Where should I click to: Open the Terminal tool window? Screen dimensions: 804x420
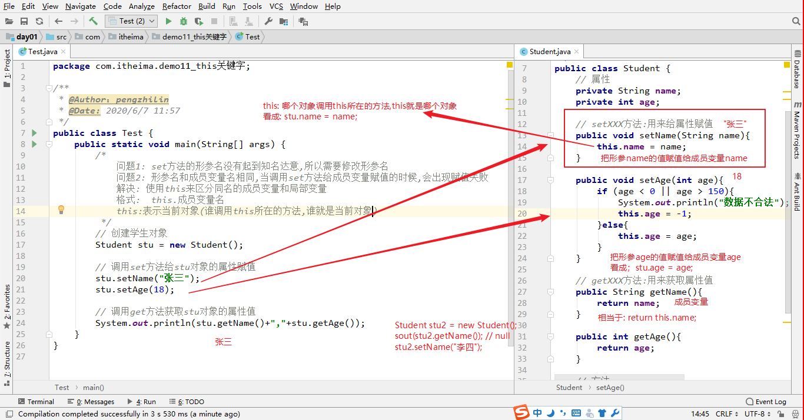pyautogui.click(x=35, y=402)
